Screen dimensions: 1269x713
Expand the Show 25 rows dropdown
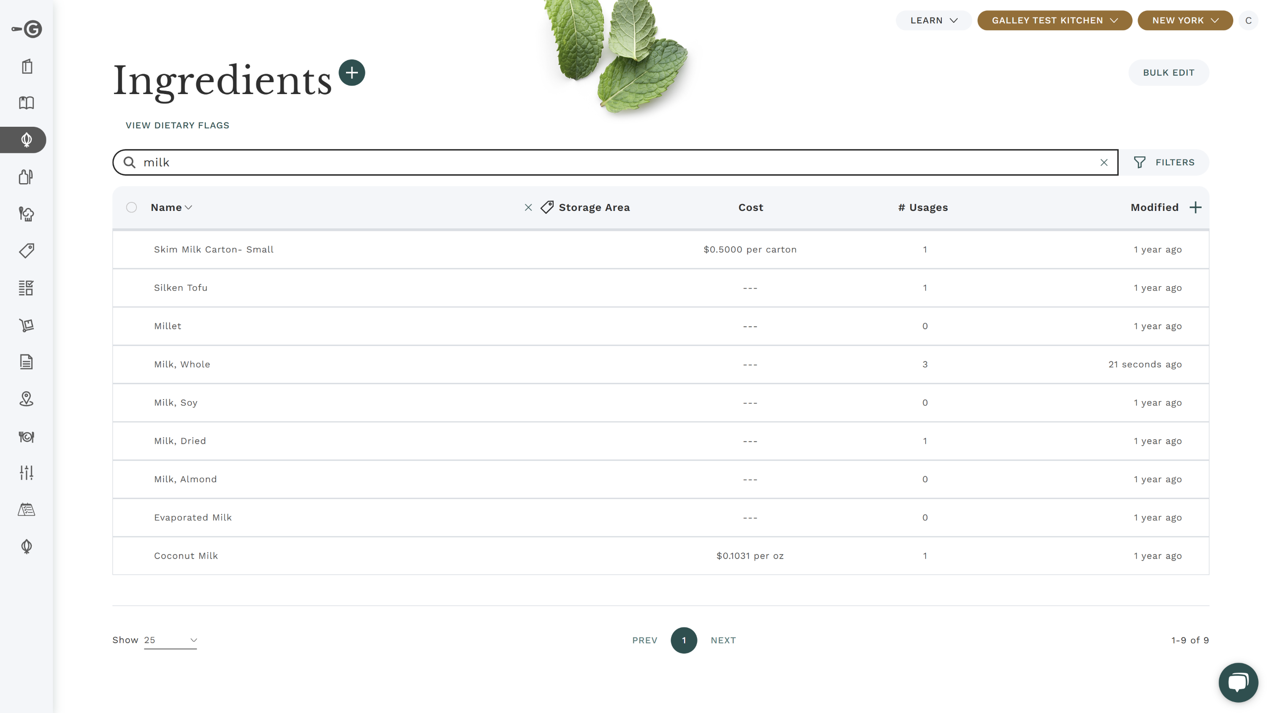pos(171,640)
